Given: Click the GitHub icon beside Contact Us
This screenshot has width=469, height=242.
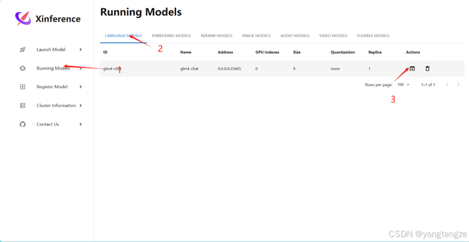Looking at the screenshot, I should click(x=22, y=124).
